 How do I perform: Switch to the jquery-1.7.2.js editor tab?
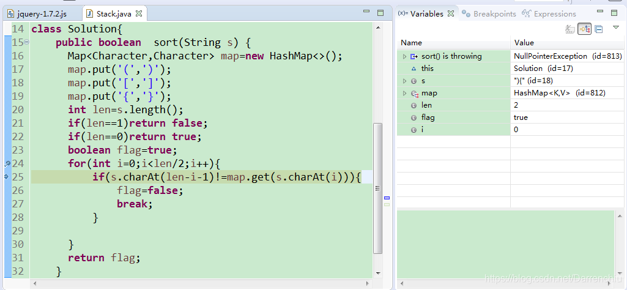pos(37,14)
